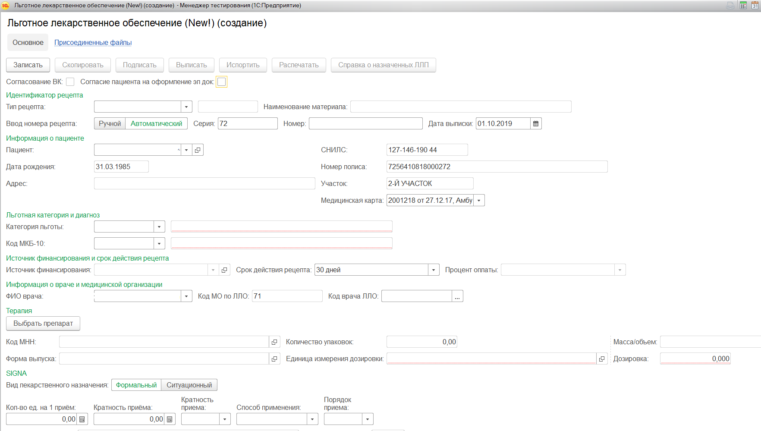
Task: Click the Выбрать препарат button
Action: tap(43, 323)
